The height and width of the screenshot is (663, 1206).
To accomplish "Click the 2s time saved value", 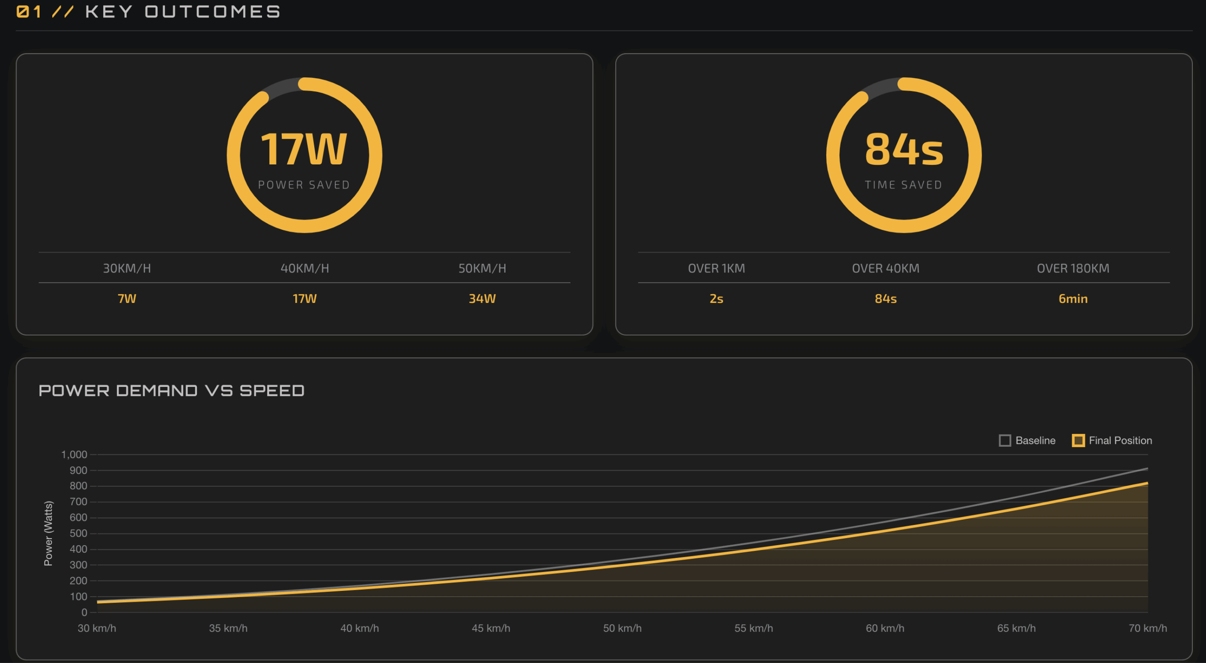I will pyautogui.click(x=716, y=299).
